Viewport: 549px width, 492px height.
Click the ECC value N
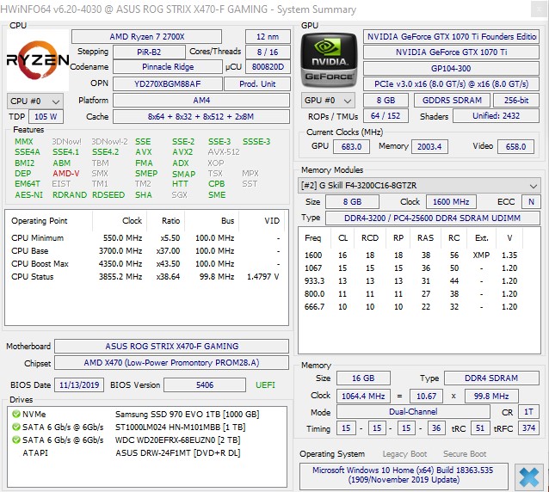(x=531, y=202)
